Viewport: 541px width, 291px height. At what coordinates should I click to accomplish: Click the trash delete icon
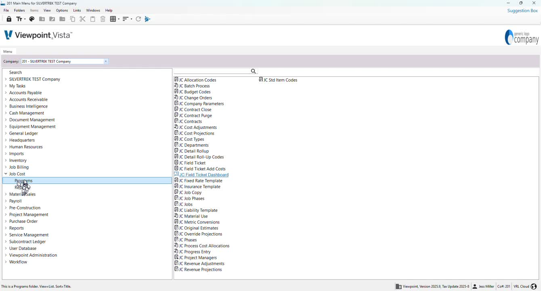(x=103, y=19)
